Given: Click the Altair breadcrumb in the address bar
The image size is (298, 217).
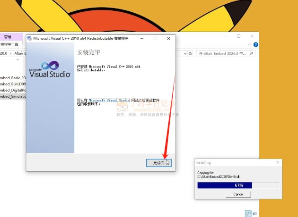Looking at the screenshot, I should click(20, 53).
